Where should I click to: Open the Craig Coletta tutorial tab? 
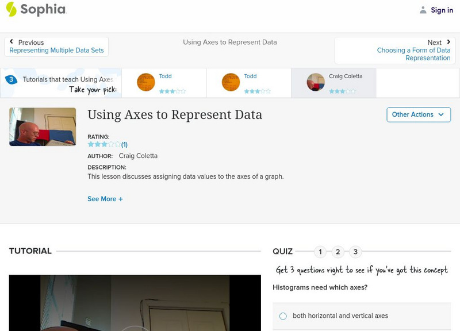click(334, 83)
